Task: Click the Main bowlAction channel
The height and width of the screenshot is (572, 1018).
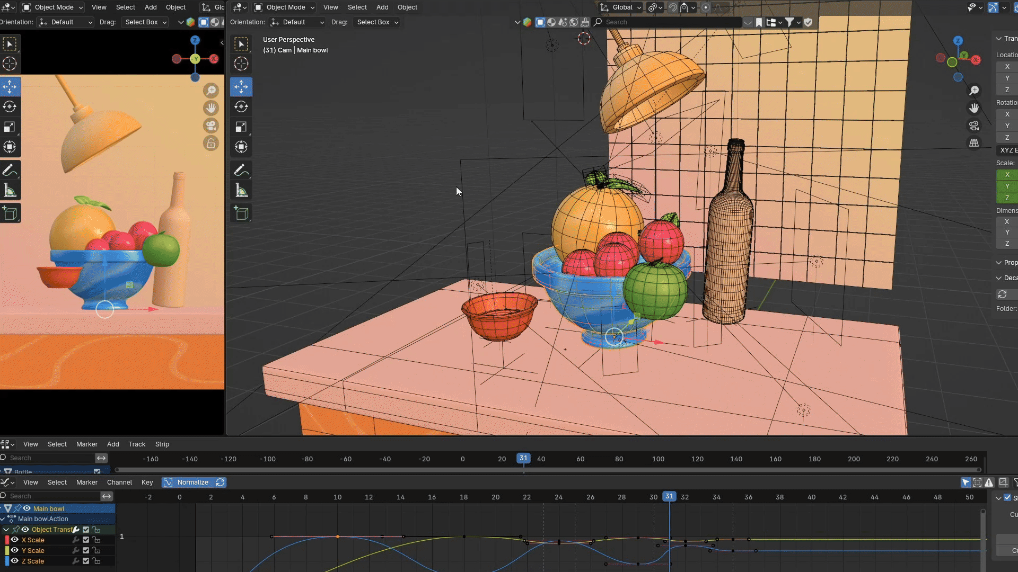Action: click(x=43, y=519)
